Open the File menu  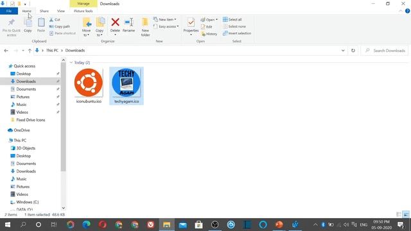click(9, 11)
